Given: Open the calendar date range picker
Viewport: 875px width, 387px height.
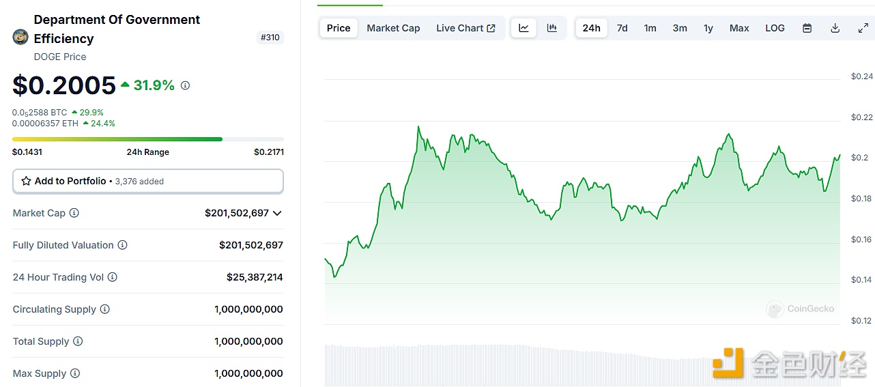Looking at the screenshot, I should [x=807, y=28].
